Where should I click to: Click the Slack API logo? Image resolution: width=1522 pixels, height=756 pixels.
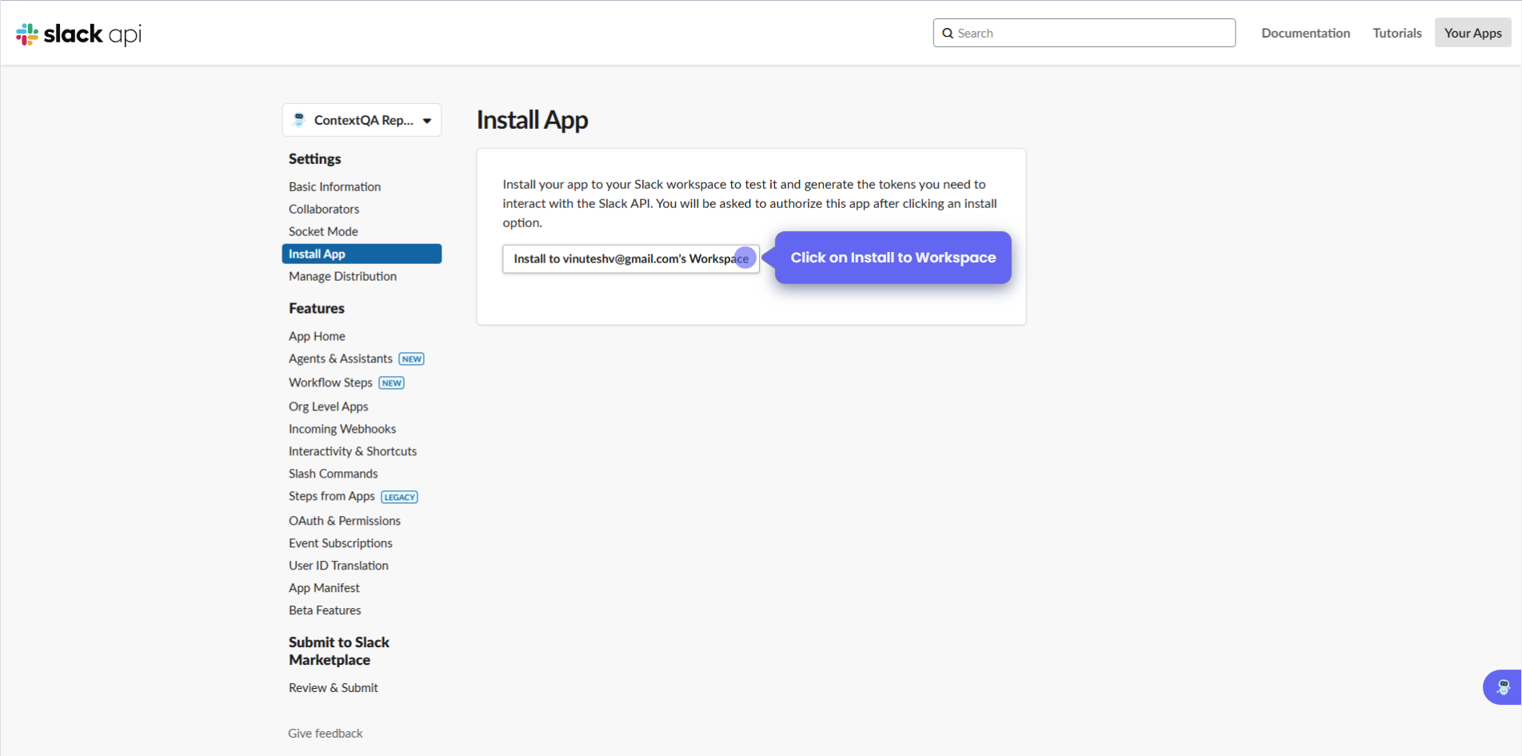coord(78,34)
